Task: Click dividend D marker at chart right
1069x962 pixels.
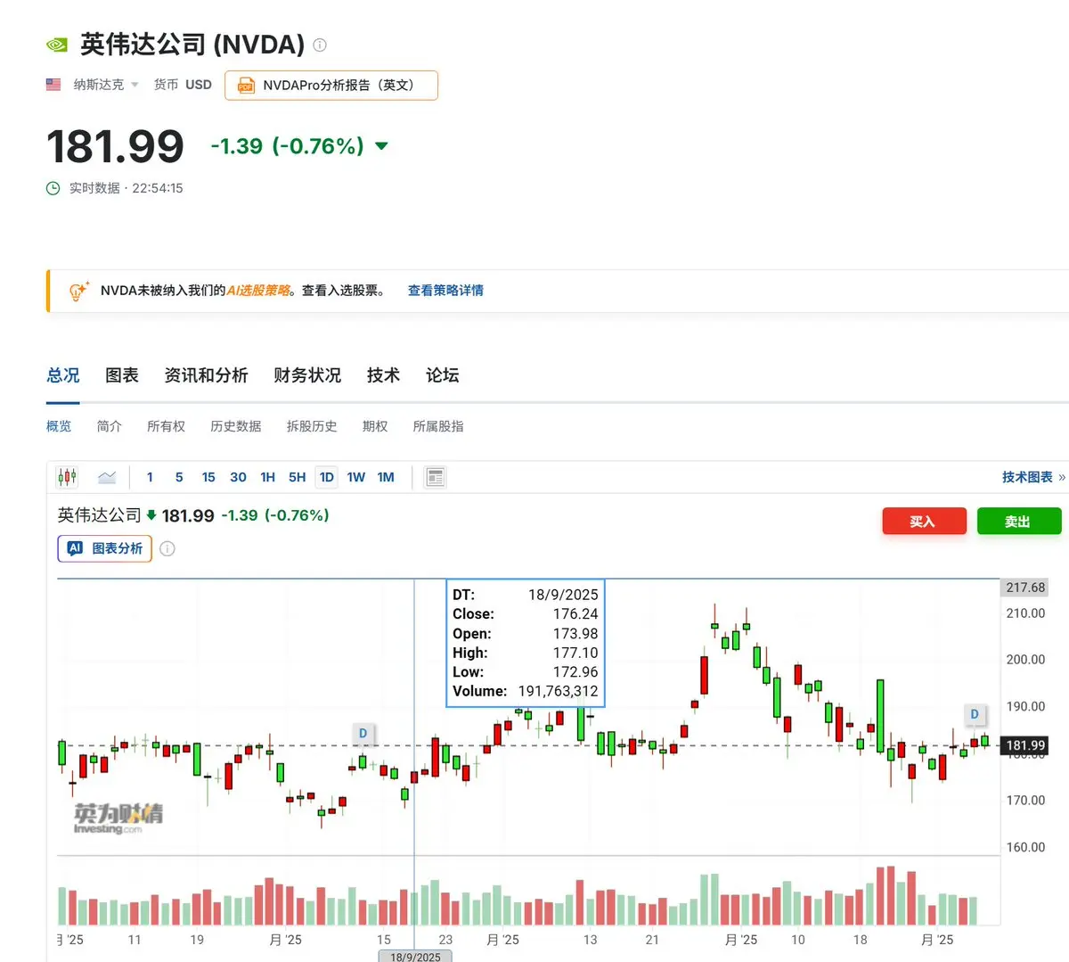Action: [x=975, y=713]
